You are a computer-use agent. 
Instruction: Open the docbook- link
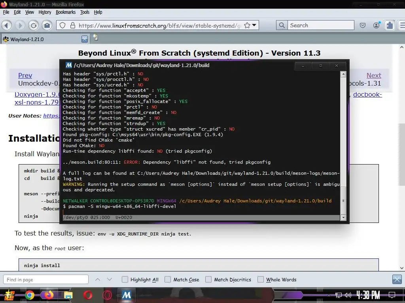click(367, 95)
